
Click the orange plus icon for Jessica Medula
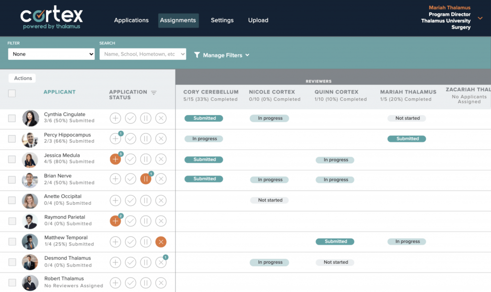tap(115, 159)
